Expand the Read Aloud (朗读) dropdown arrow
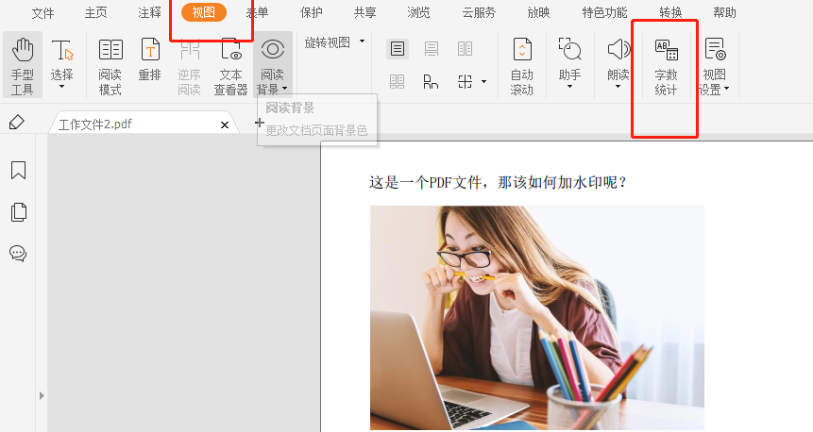Image resolution: width=813 pixels, height=432 pixels. [x=618, y=87]
